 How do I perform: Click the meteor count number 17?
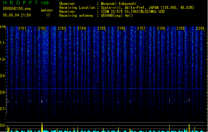pos(48,15)
